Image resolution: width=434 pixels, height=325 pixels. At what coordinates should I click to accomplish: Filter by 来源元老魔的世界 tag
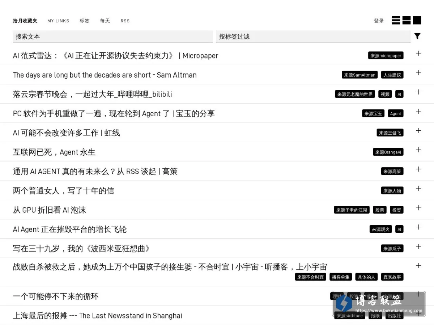(x=355, y=94)
